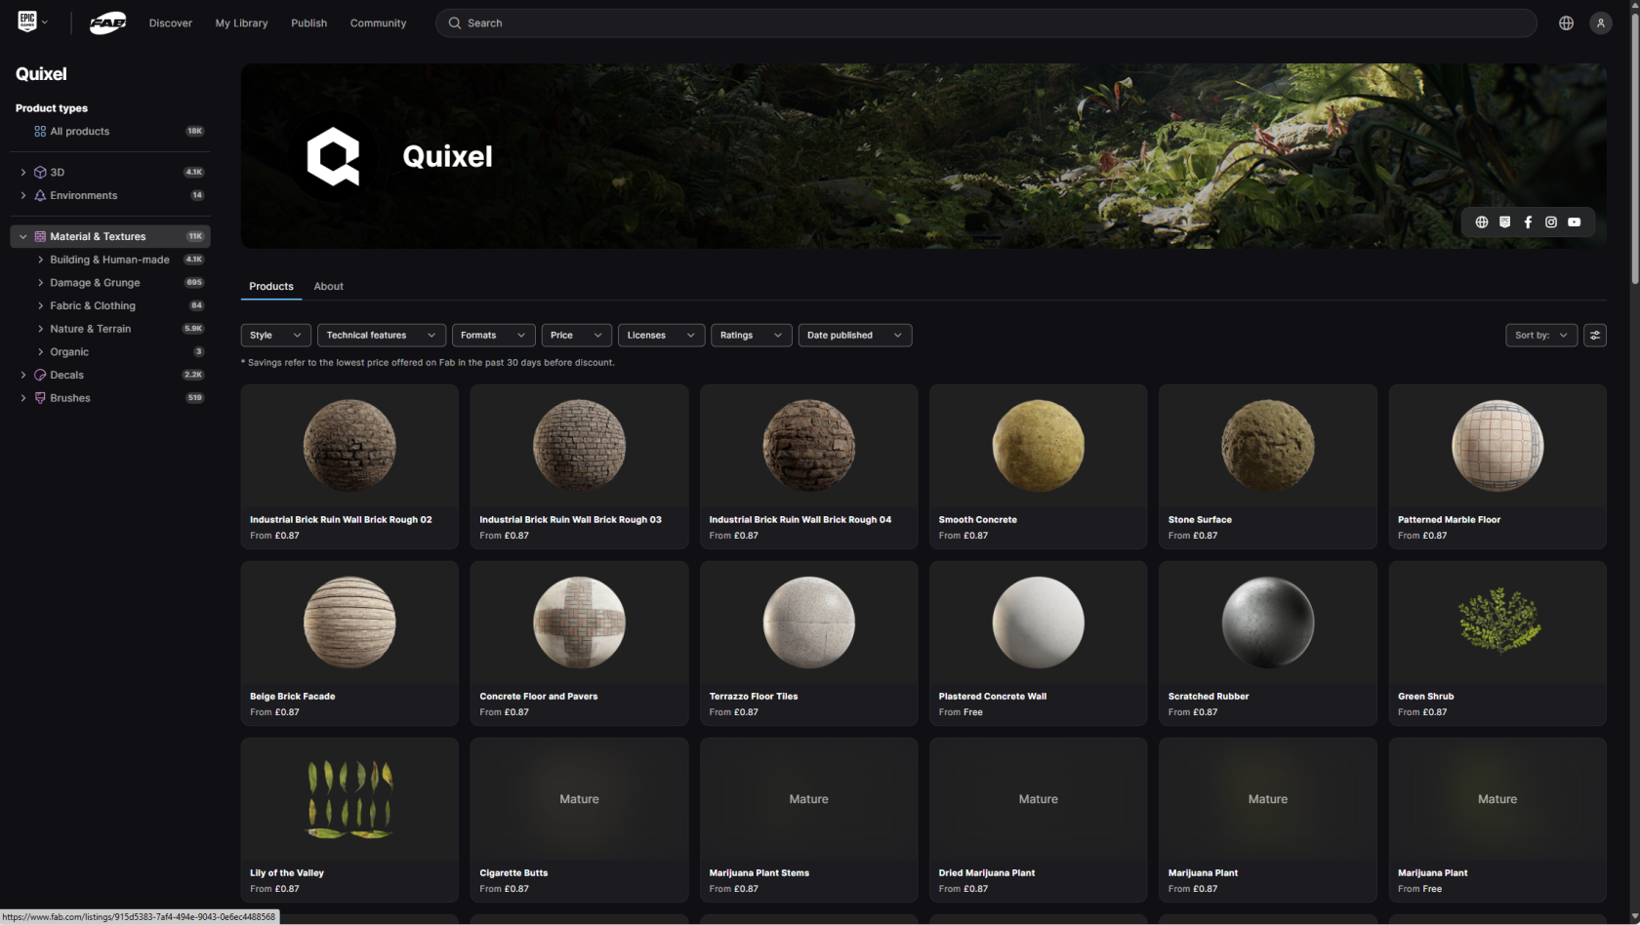Switch to the About tab
The height and width of the screenshot is (925, 1640).
coord(328,286)
